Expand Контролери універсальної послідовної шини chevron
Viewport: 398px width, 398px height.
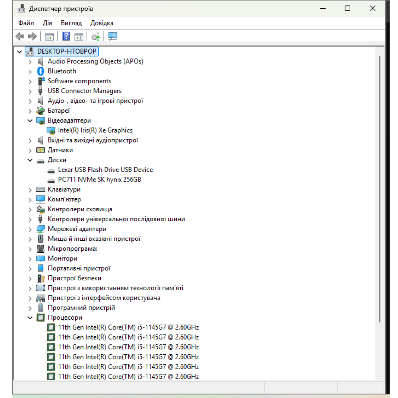[x=30, y=219]
